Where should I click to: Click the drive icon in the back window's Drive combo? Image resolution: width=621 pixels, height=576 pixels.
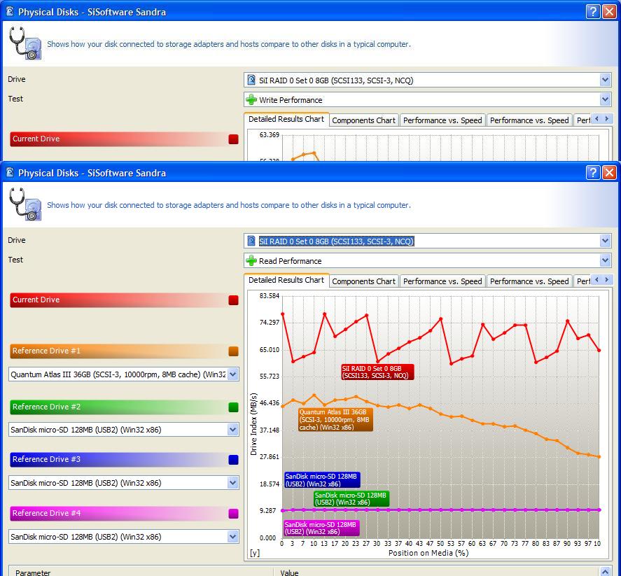pos(251,80)
